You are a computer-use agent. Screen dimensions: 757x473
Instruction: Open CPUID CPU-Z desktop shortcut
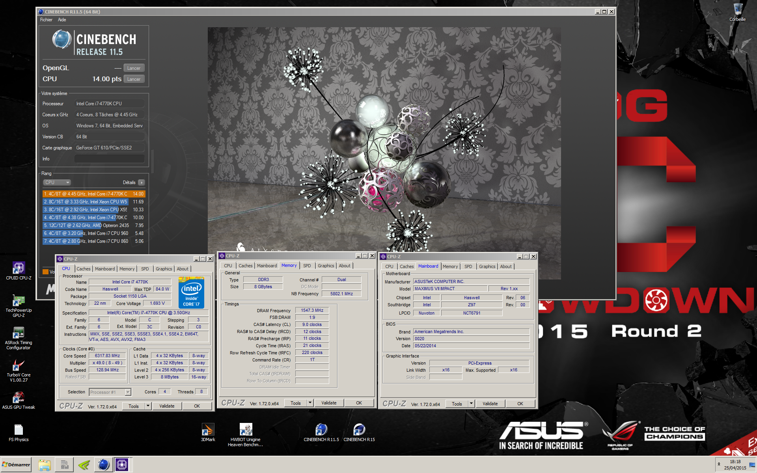pyautogui.click(x=19, y=271)
